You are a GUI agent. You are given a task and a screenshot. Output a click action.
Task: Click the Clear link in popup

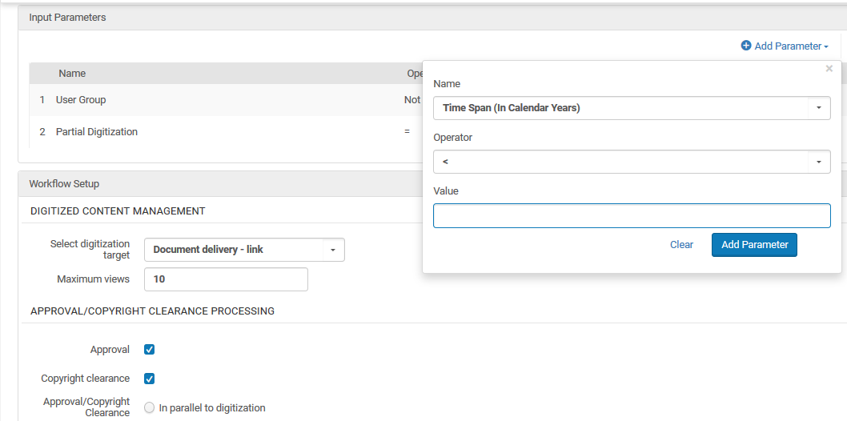pyautogui.click(x=681, y=245)
